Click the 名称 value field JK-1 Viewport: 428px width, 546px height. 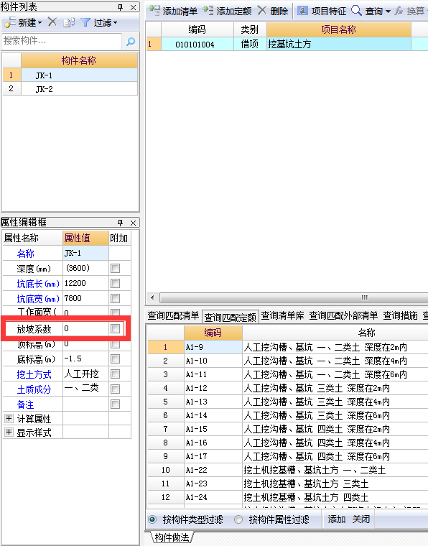coord(85,253)
